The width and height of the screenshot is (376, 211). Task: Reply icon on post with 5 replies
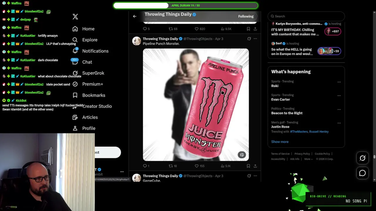pyautogui.click(x=145, y=29)
